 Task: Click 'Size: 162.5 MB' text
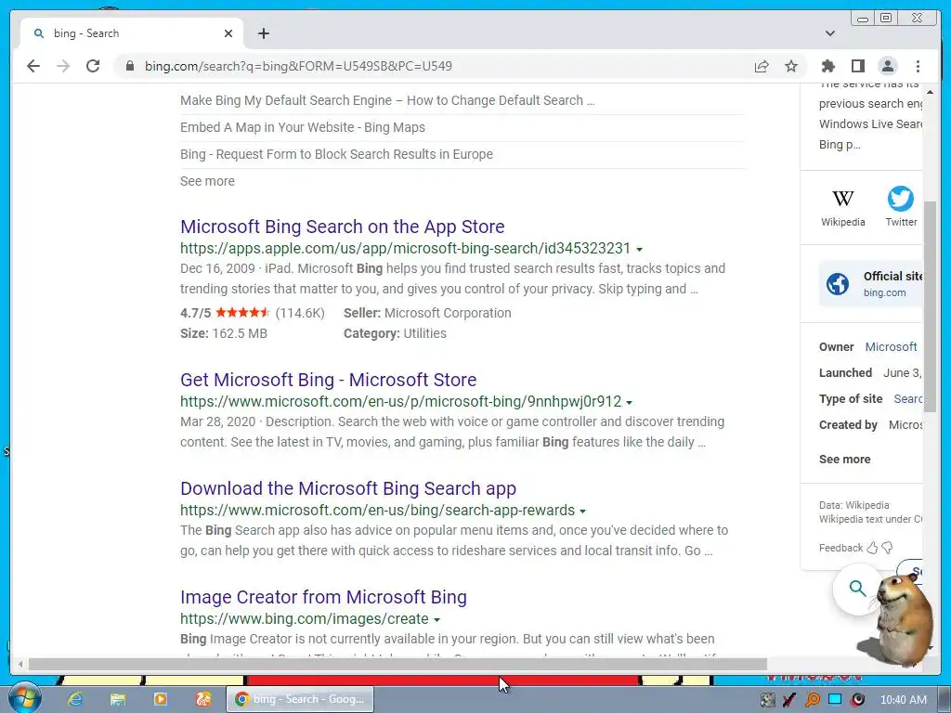[224, 333]
